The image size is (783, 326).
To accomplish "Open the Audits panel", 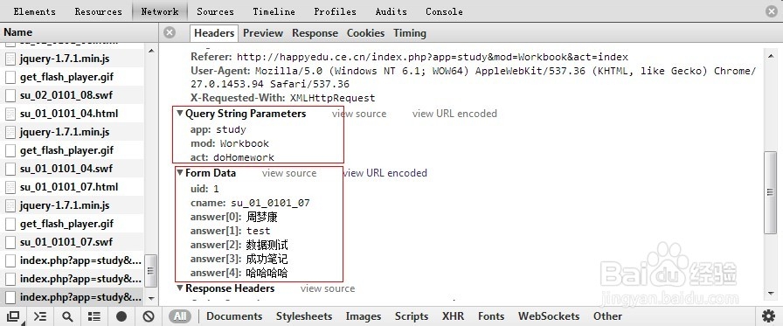I will tap(391, 11).
